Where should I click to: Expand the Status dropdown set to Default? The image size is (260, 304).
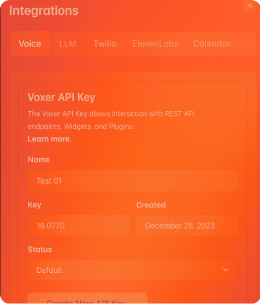[133, 270]
